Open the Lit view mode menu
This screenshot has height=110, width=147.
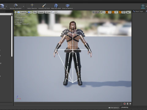tap(30, 12)
